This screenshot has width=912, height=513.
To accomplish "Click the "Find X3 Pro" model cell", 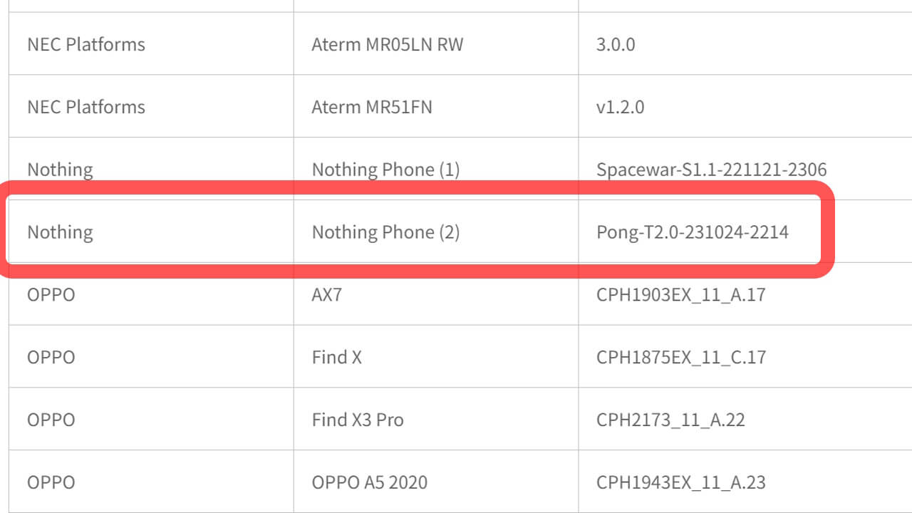I will pyautogui.click(x=358, y=420).
